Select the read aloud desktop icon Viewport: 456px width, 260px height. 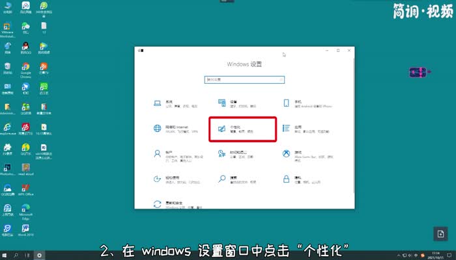[25, 170]
